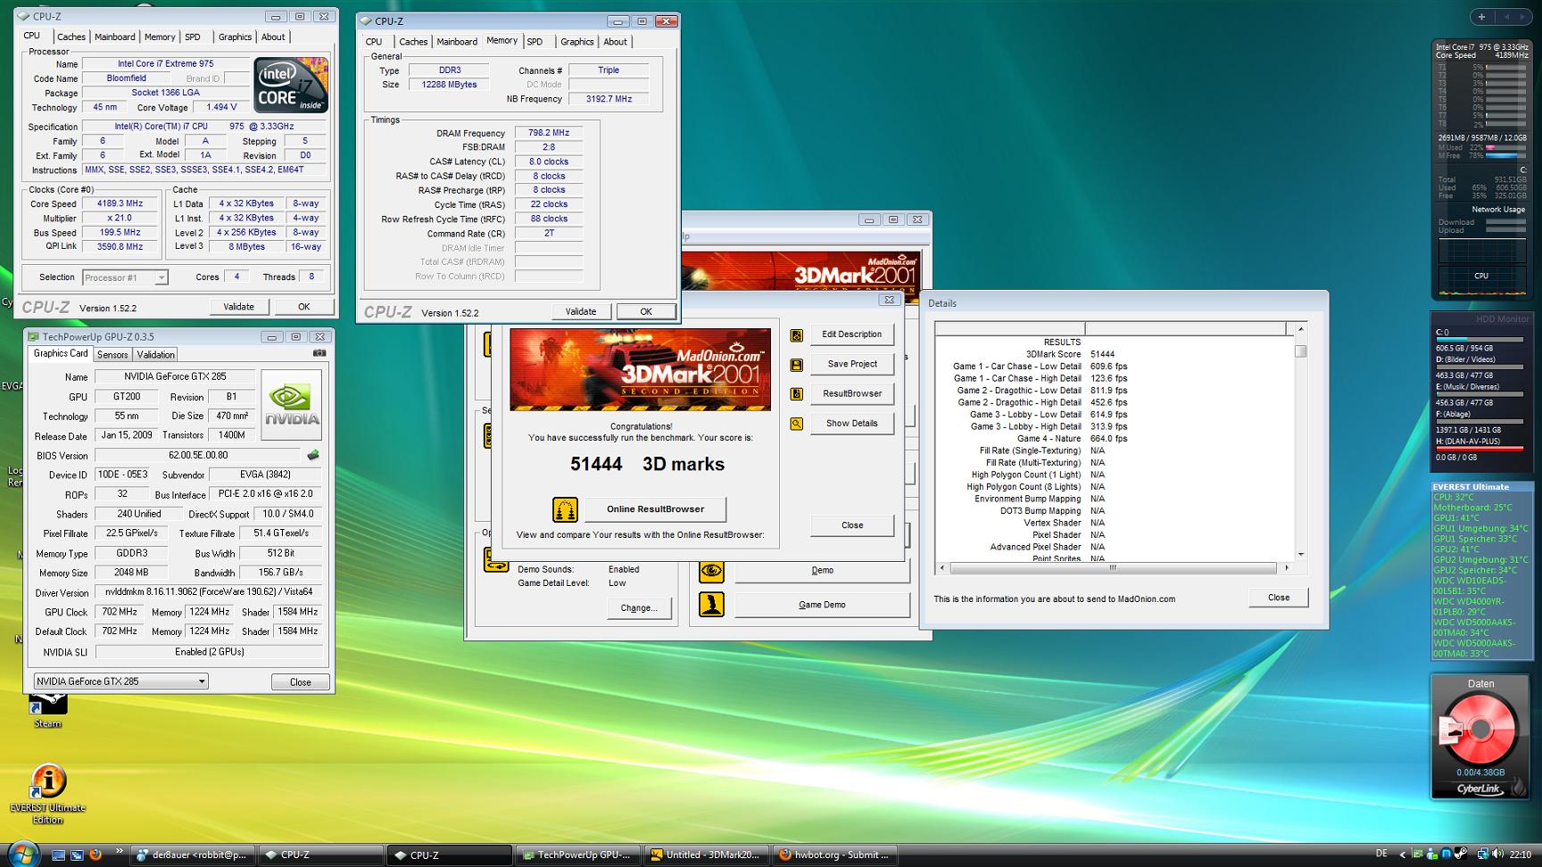The width and height of the screenshot is (1542, 867).
Task: Click the Game 4 - Nature result row
Action: click(1072, 439)
